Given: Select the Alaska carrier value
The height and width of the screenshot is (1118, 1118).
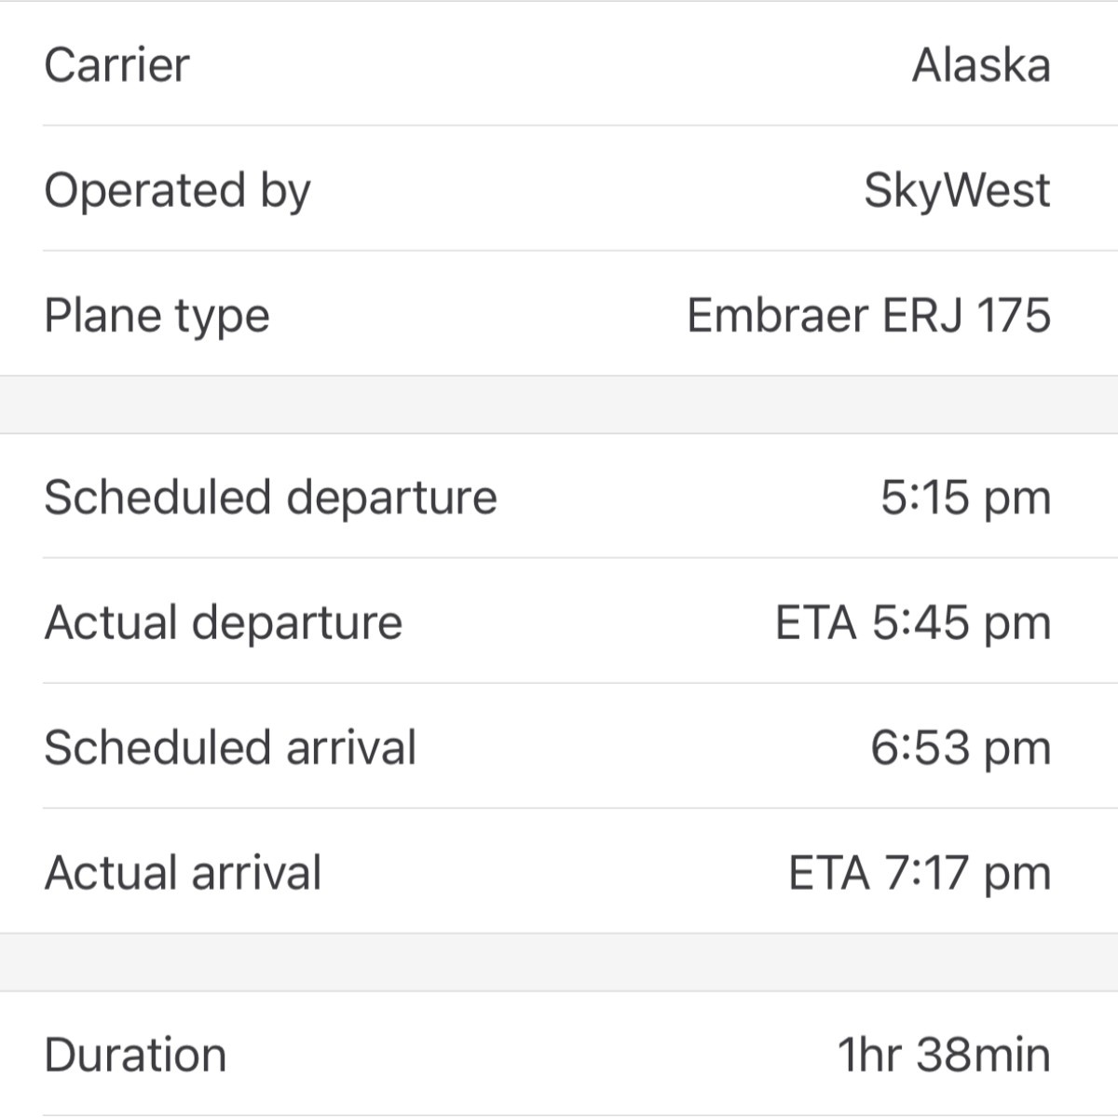Looking at the screenshot, I should [x=981, y=65].
